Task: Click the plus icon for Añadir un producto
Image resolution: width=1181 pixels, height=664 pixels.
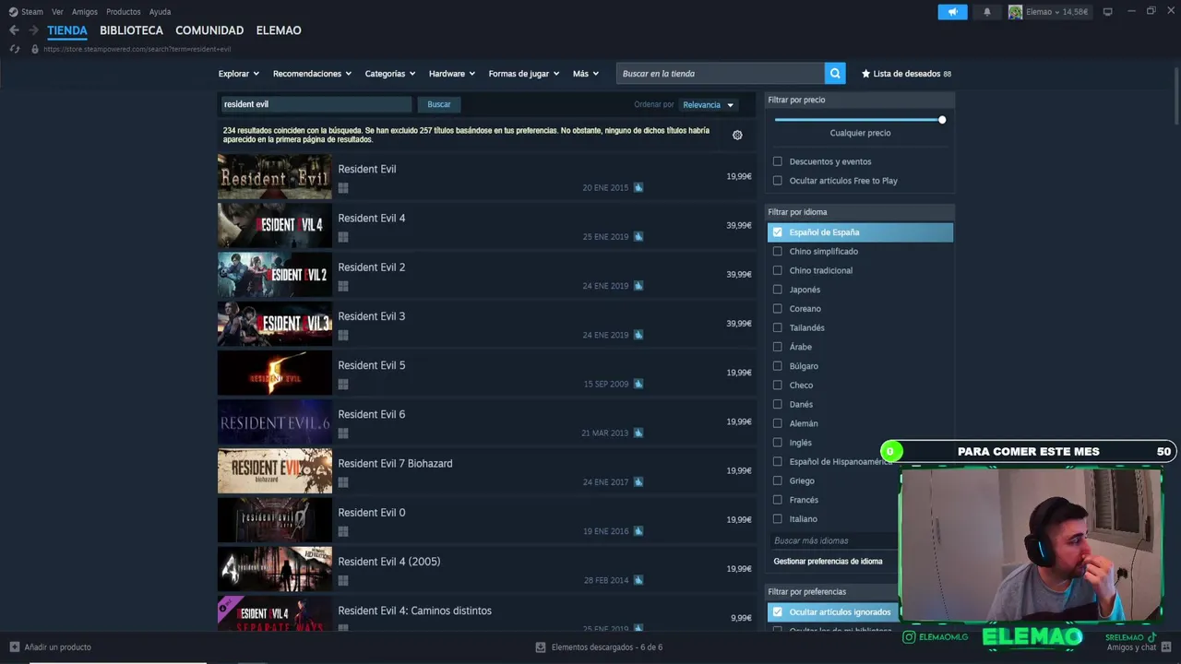Action: [x=14, y=646]
